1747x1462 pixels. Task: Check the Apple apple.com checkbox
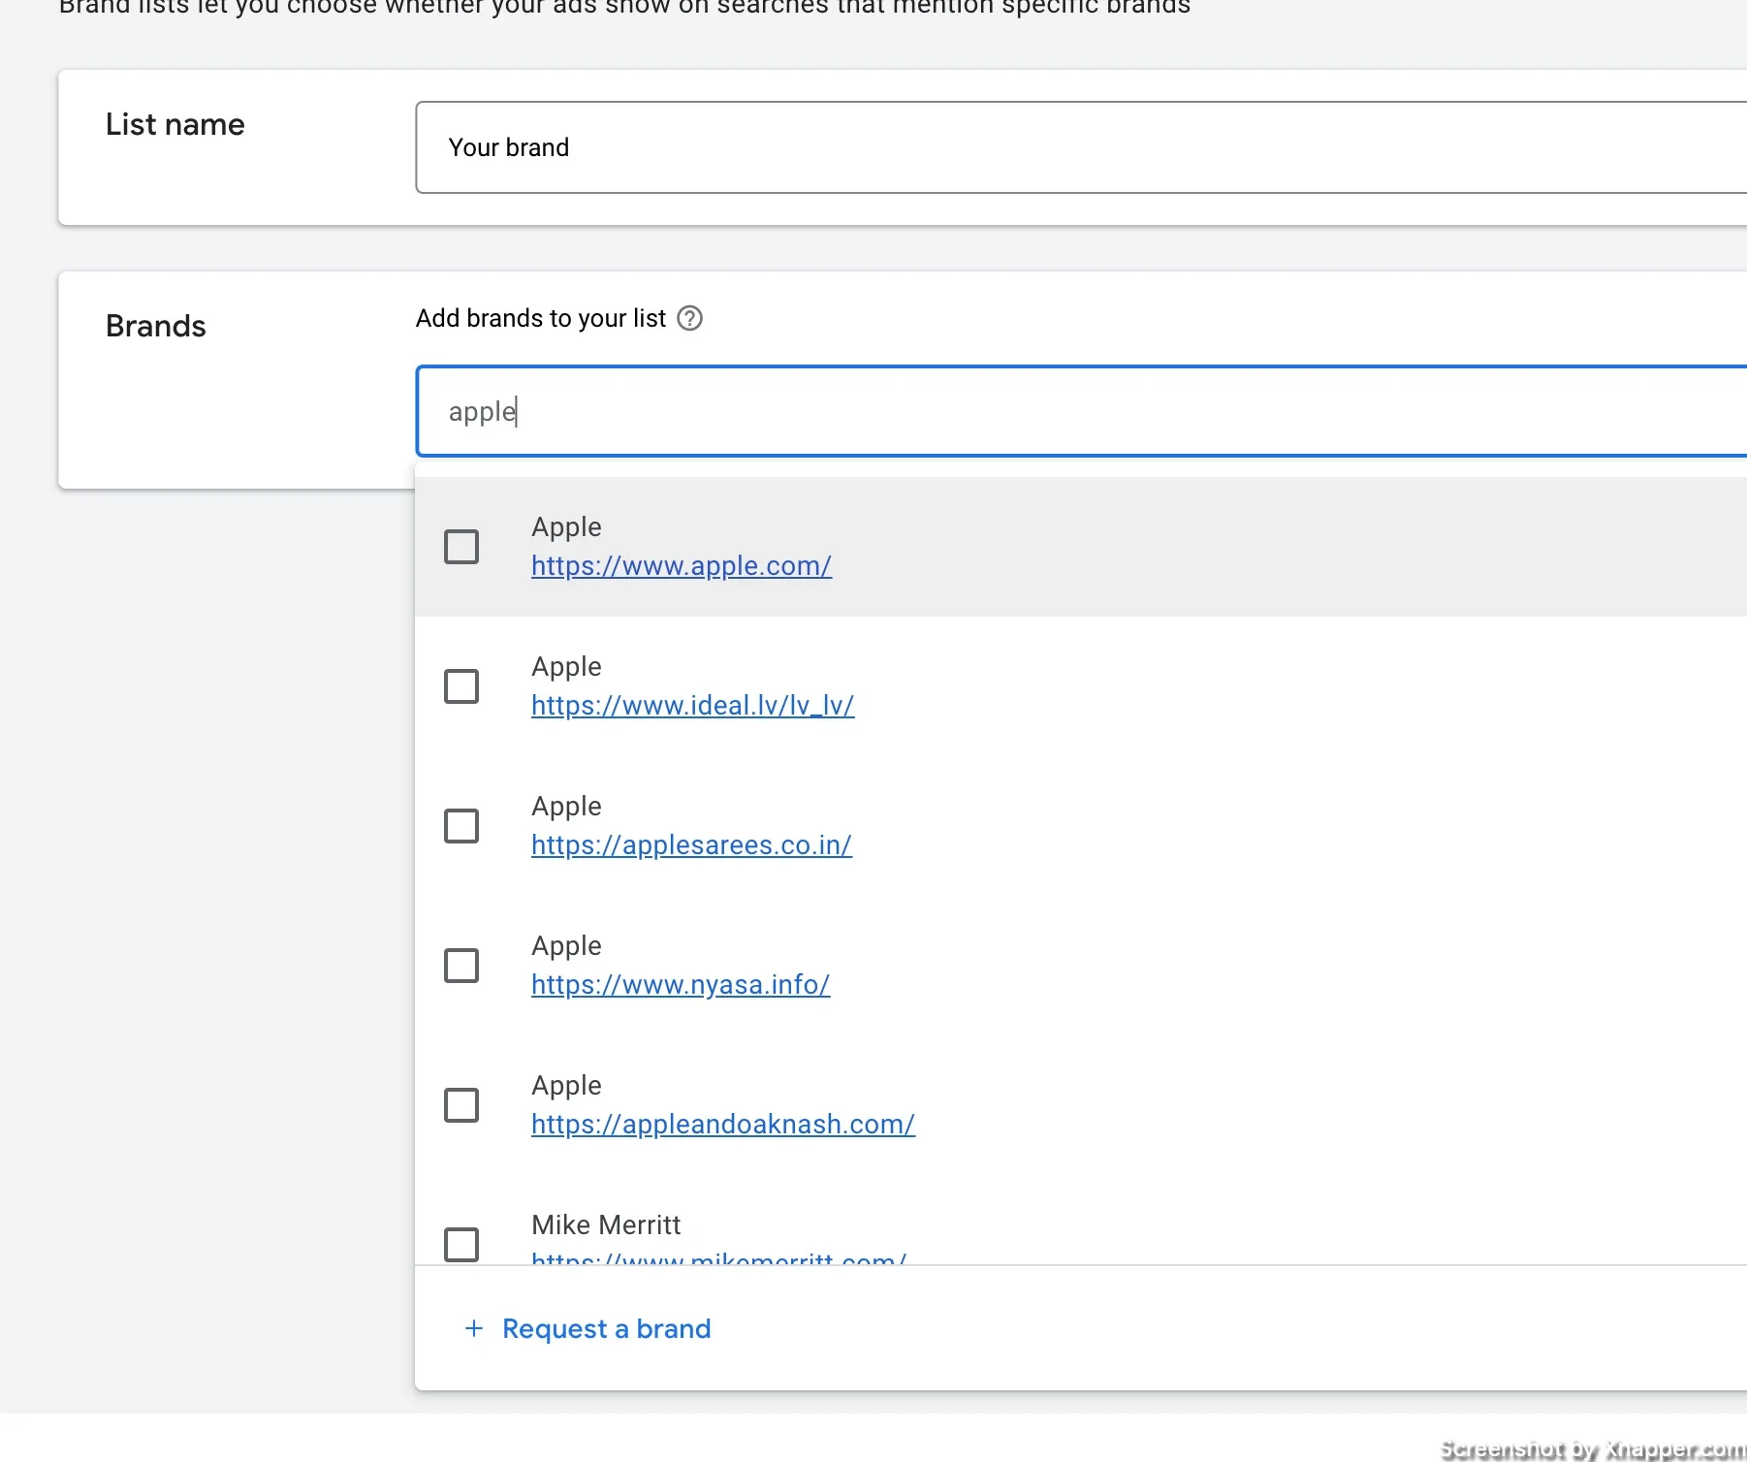pyautogui.click(x=461, y=547)
